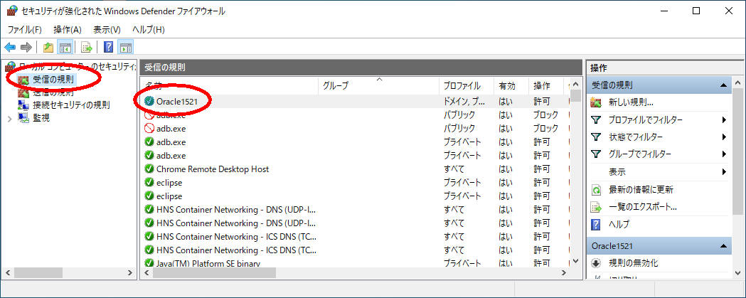Click 新しい規則... in the actions pane
The image size is (746, 298).
coord(631,102)
